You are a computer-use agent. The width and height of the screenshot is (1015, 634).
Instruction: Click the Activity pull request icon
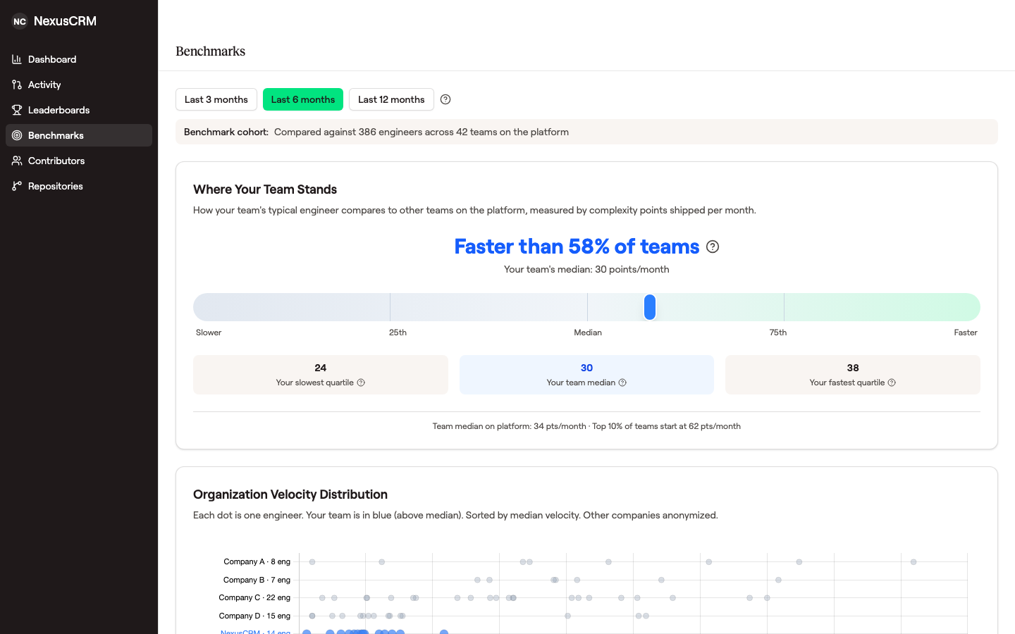tap(17, 85)
